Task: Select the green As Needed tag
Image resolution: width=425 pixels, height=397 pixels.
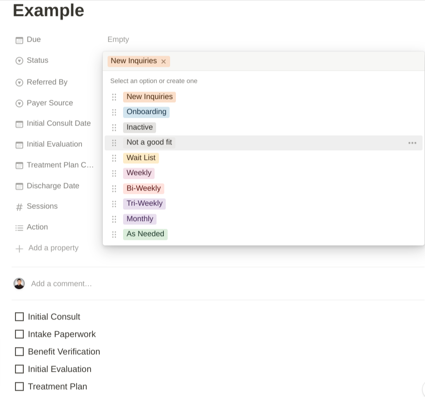Action: (145, 234)
